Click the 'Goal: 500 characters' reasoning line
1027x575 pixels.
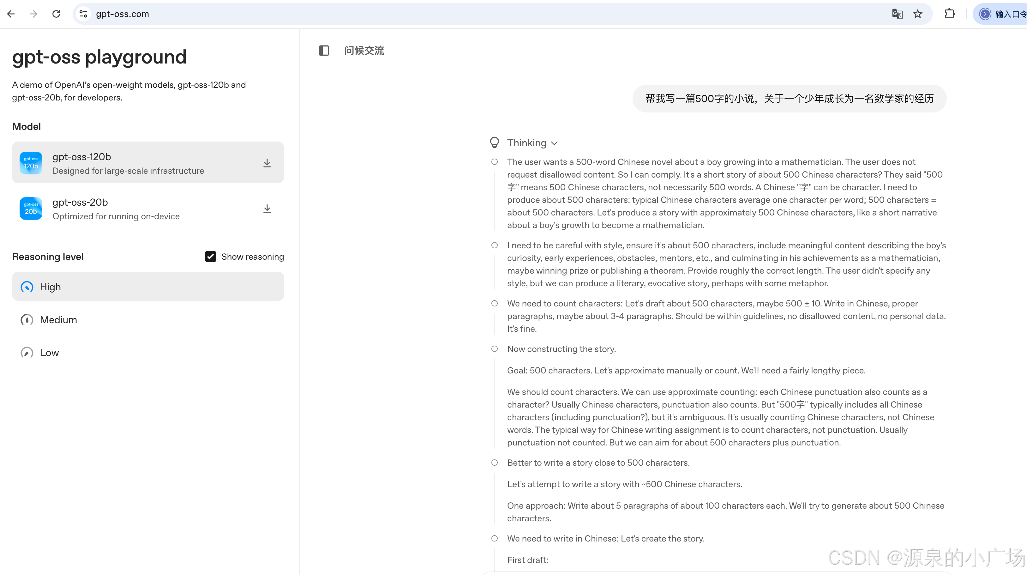click(686, 371)
